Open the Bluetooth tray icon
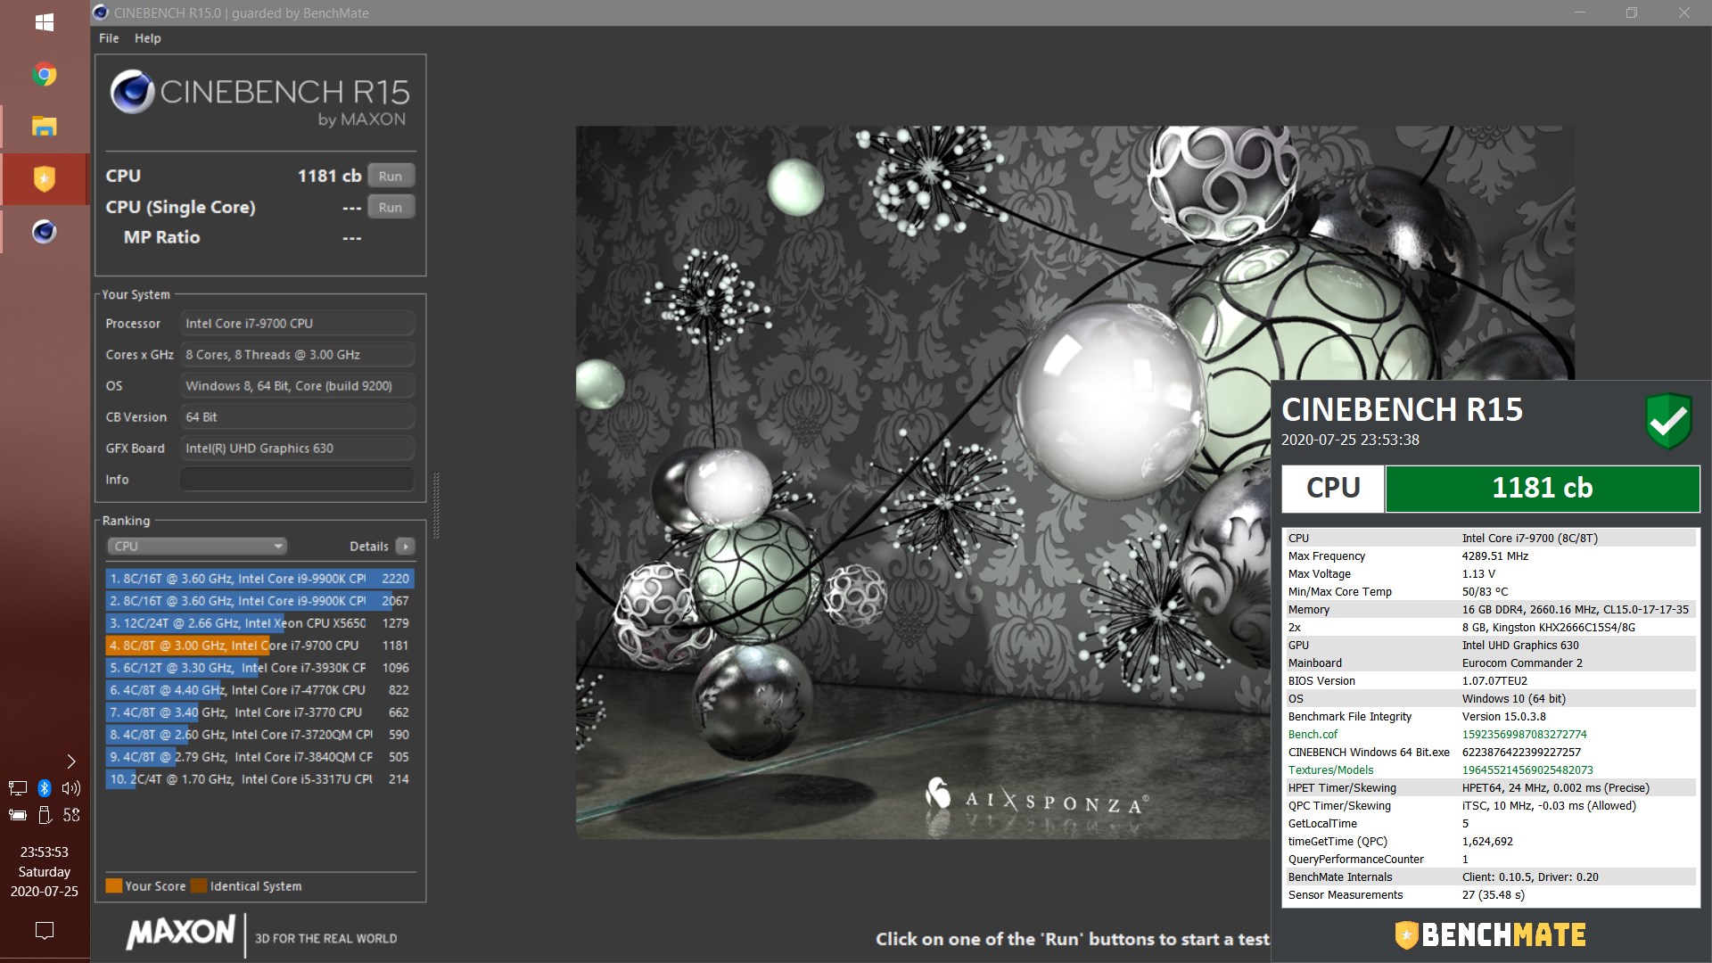The height and width of the screenshot is (963, 1712). click(x=45, y=788)
